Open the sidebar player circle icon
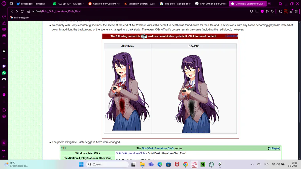This screenshot has width=301, height=169. tap(4, 95)
